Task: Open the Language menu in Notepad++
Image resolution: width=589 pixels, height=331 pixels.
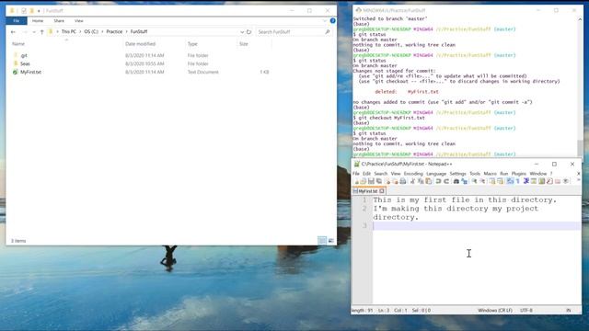Action: [436, 174]
